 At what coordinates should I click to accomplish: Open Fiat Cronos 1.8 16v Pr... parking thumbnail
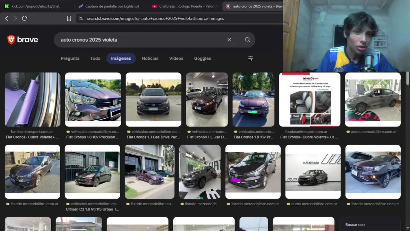(253, 99)
